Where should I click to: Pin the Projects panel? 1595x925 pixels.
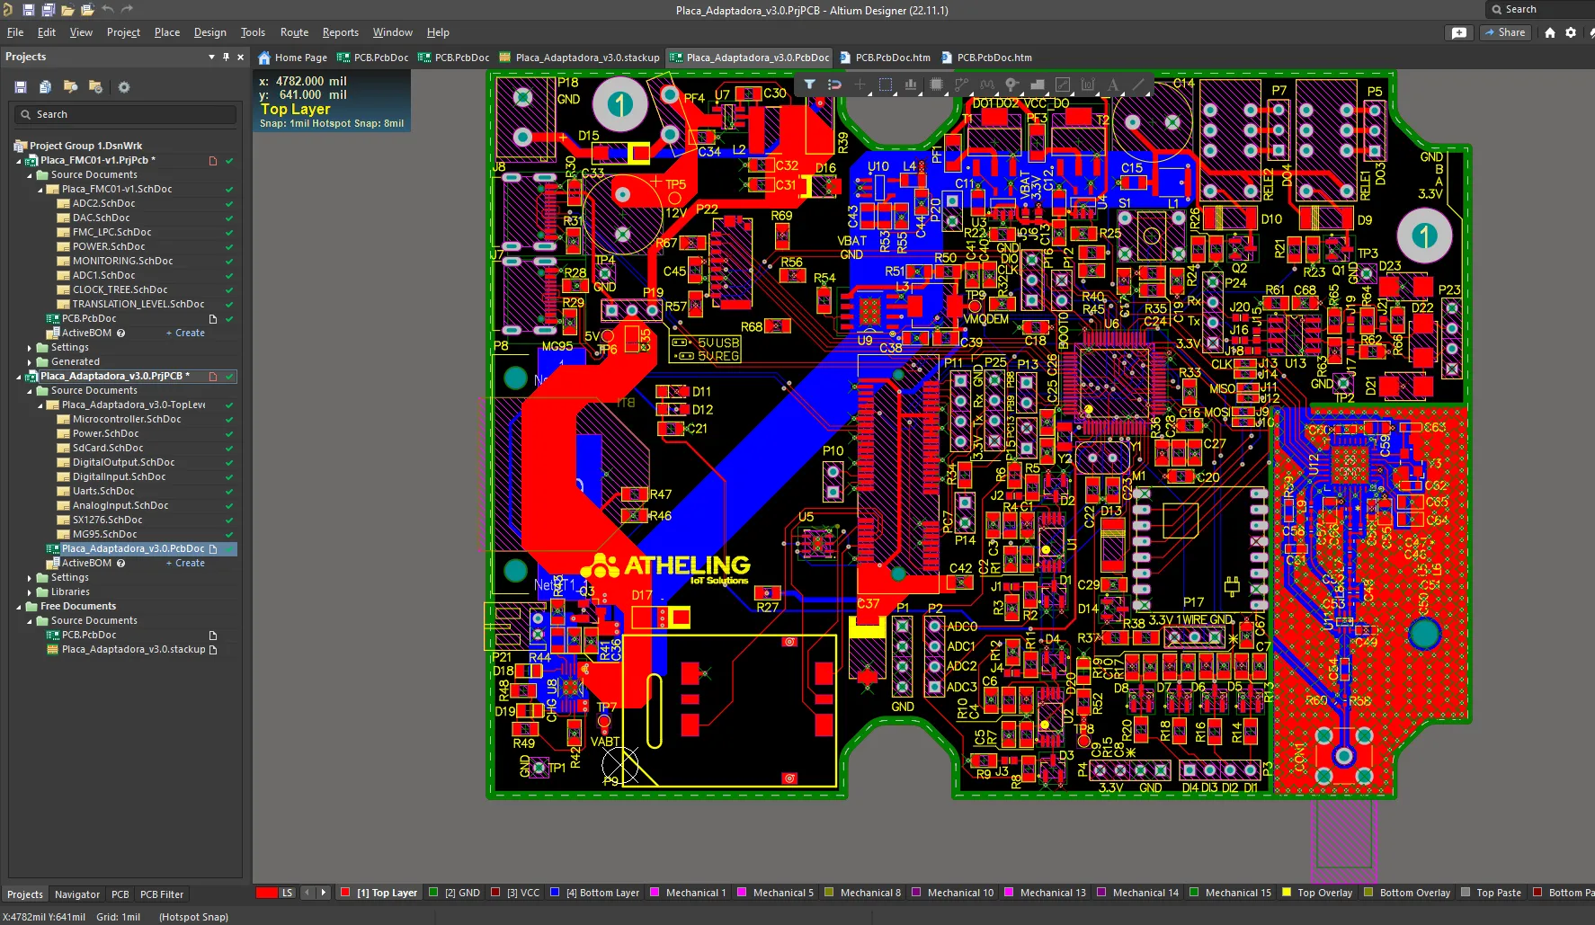click(x=227, y=57)
